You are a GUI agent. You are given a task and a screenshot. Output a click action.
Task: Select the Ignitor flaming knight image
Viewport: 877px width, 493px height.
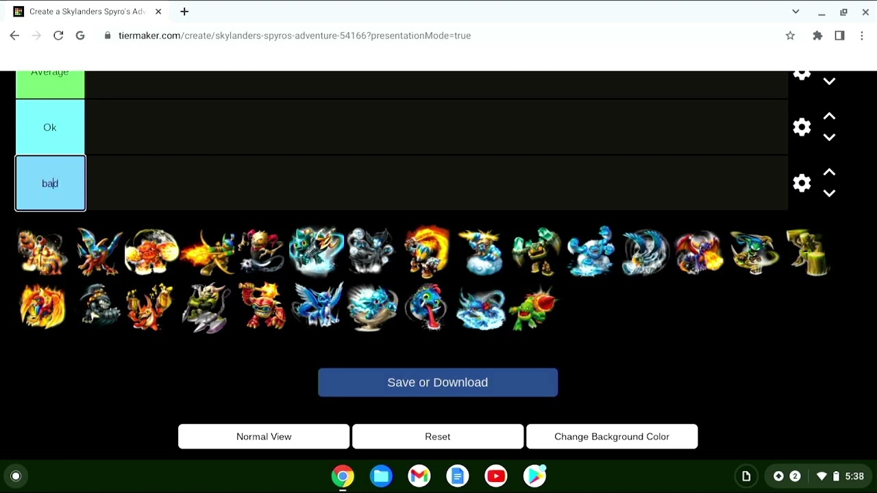426,252
